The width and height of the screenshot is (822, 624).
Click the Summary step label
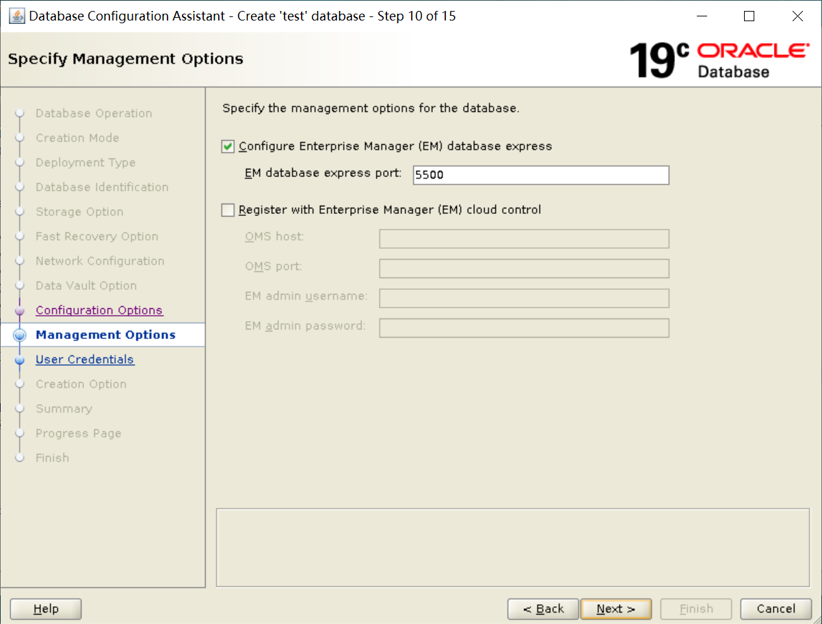click(64, 409)
